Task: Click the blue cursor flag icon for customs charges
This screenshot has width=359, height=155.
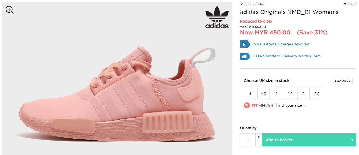Action: tap(245, 44)
